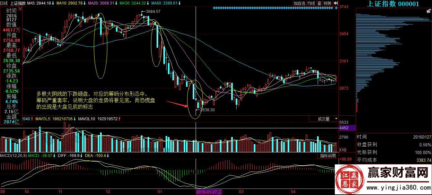Click the 2016-01-27 date marker on timeline
The height and width of the screenshot is (195, 432).
click(209, 192)
